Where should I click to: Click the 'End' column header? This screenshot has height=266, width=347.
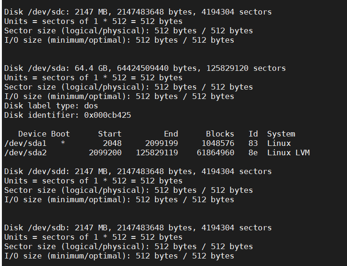171,134
